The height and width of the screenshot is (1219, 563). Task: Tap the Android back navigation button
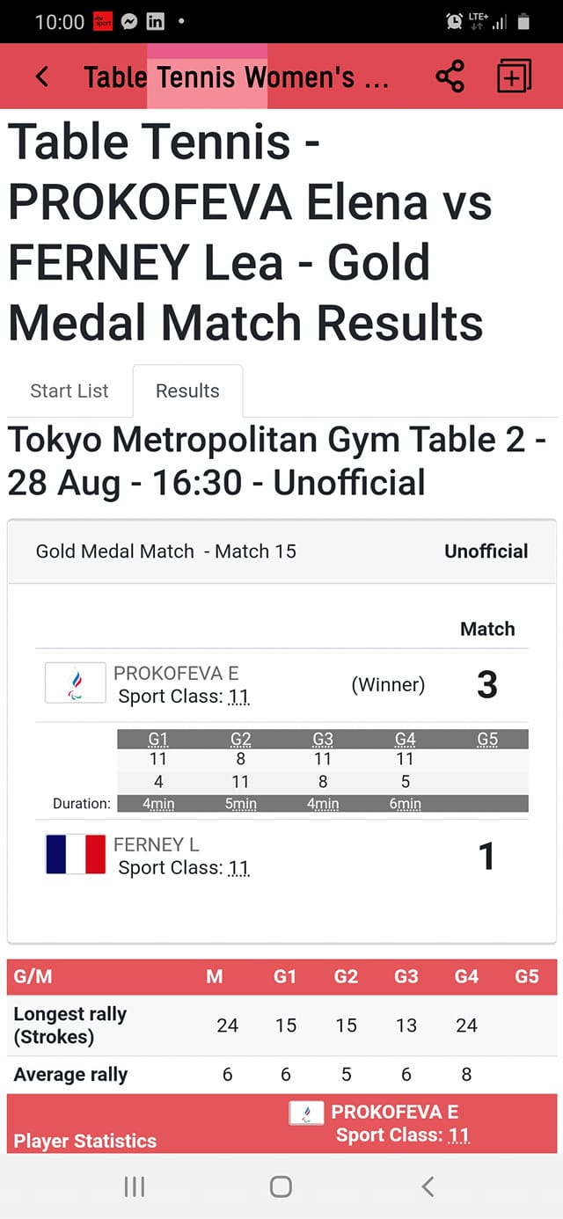428,1186
